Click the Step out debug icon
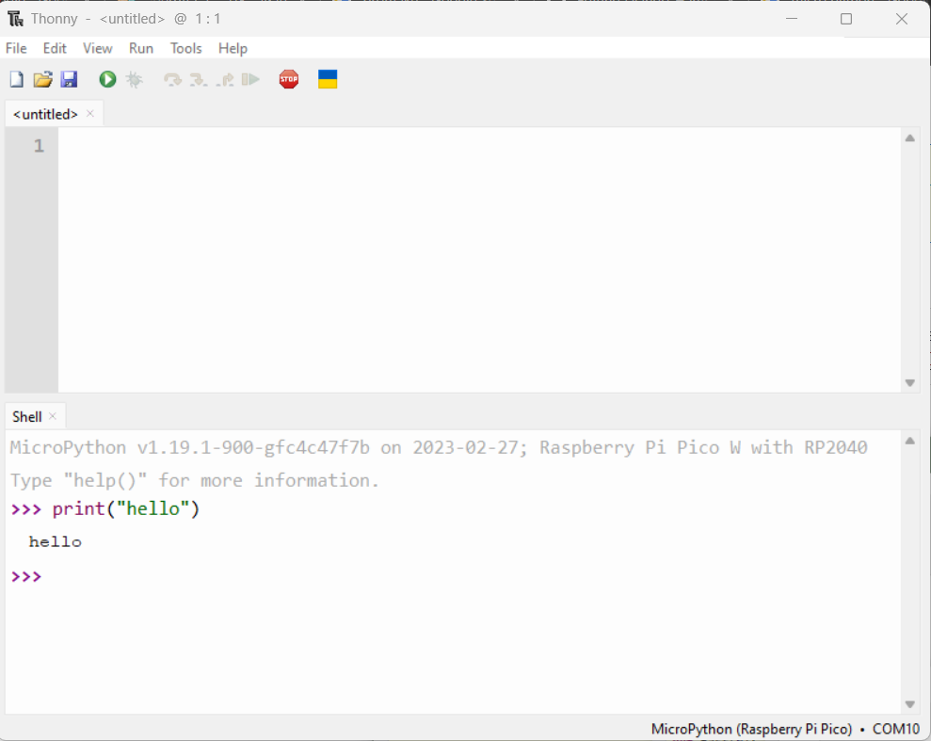The image size is (931, 741). coord(225,79)
